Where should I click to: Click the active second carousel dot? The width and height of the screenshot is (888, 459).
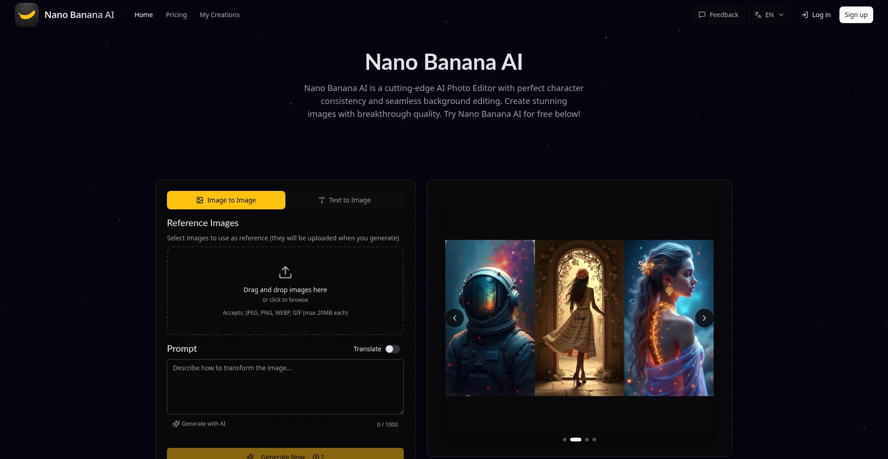coord(576,440)
